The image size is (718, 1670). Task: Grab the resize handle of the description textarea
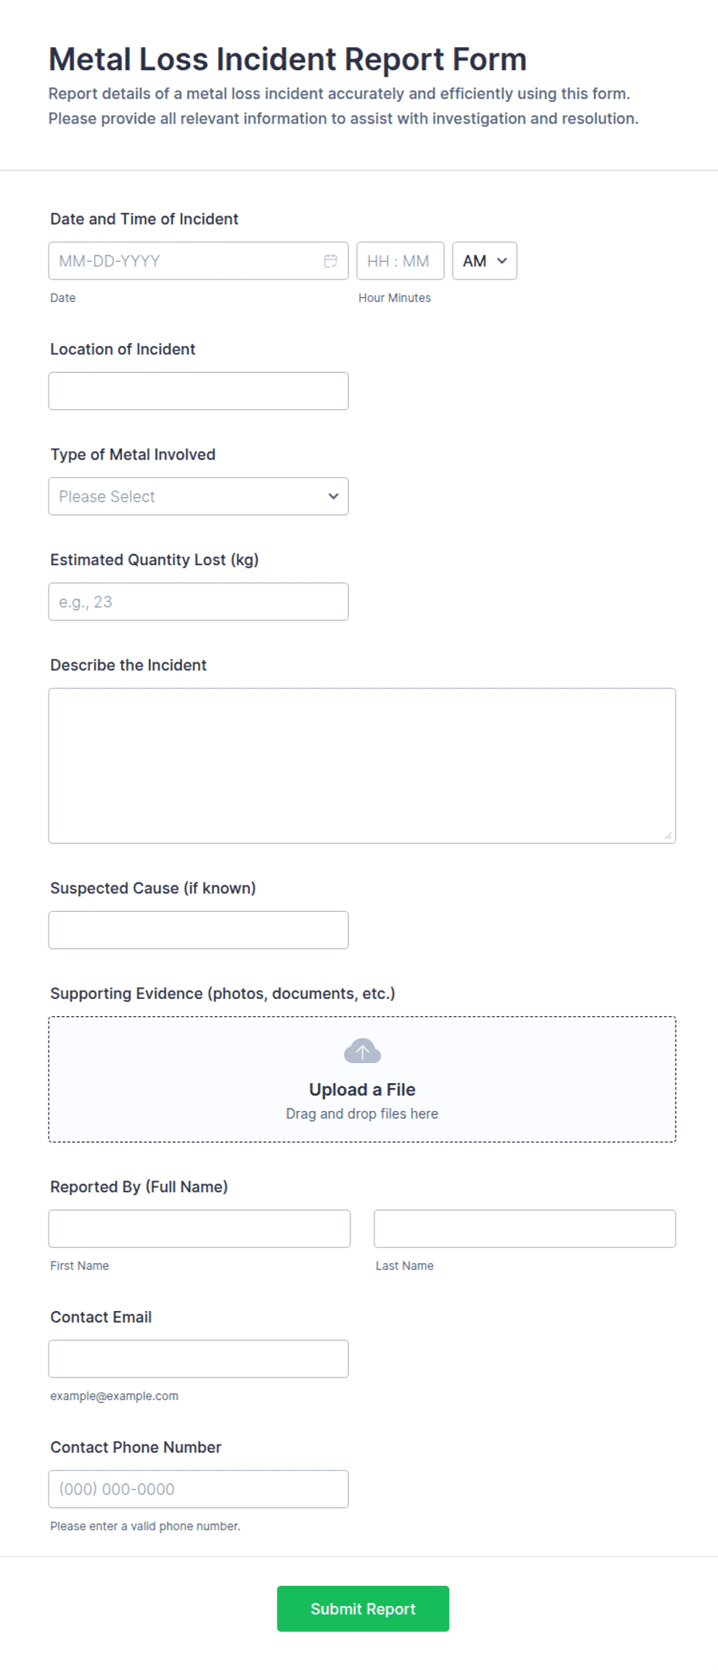[x=668, y=835]
